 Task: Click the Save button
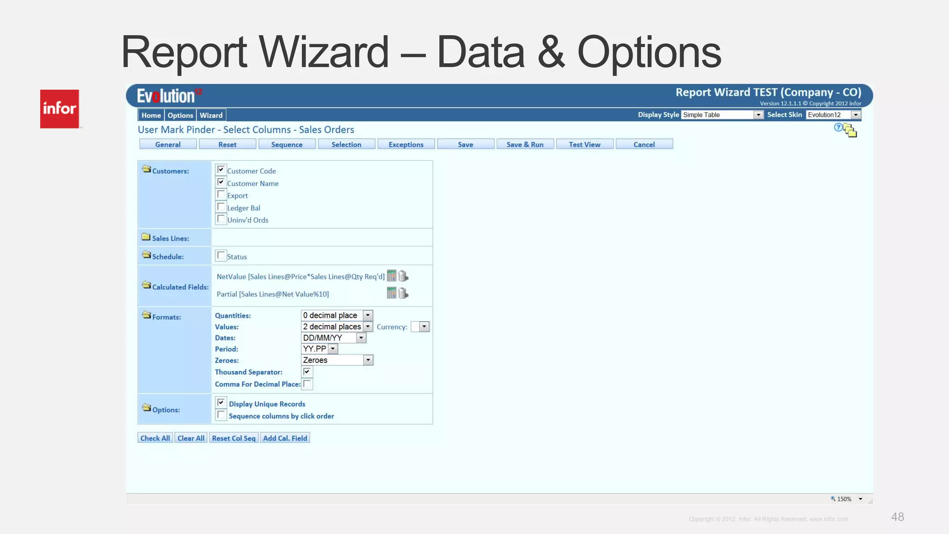pyautogui.click(x=466, y=144)
